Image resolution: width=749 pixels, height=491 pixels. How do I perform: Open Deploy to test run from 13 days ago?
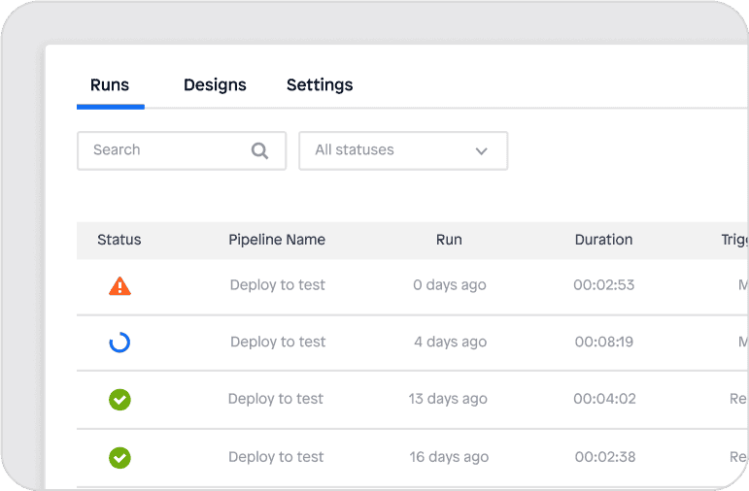(276, 399)
